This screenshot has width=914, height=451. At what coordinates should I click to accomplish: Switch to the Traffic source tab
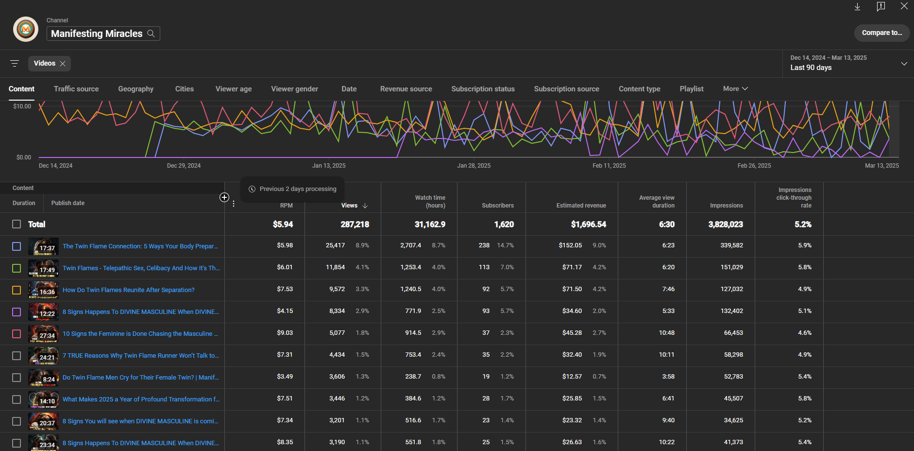76,89
